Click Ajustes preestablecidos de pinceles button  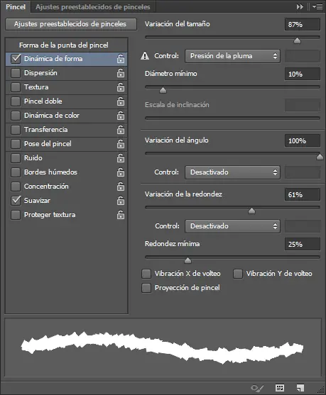(70, 24)
